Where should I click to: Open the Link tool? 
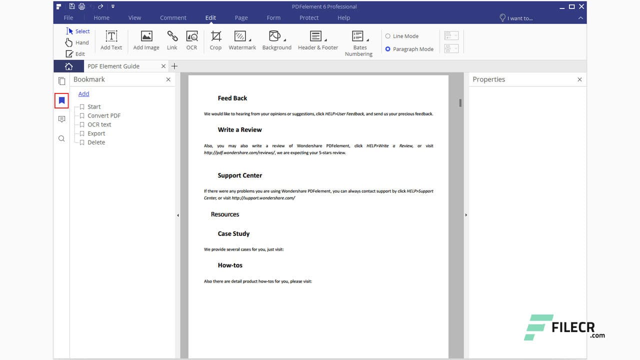[x=172, y=40]
